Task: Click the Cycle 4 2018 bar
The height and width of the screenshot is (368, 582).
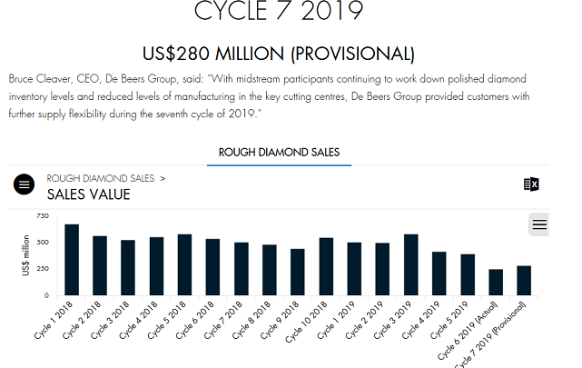Action: (157, 266)
